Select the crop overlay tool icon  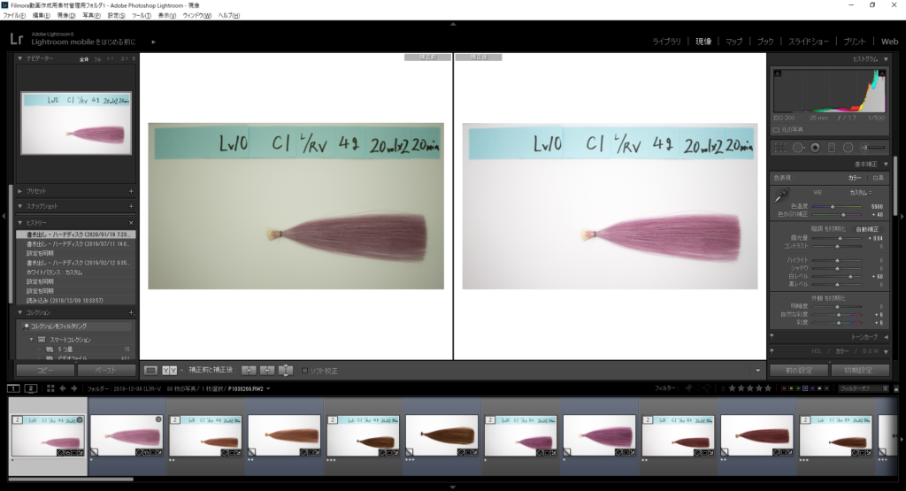point(780,147)
